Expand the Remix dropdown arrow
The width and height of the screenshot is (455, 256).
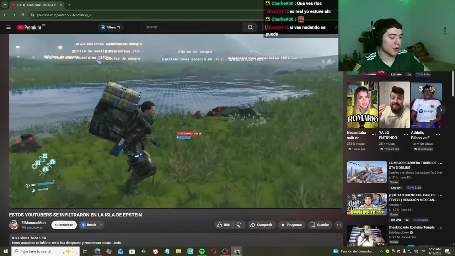click(101, 225)
